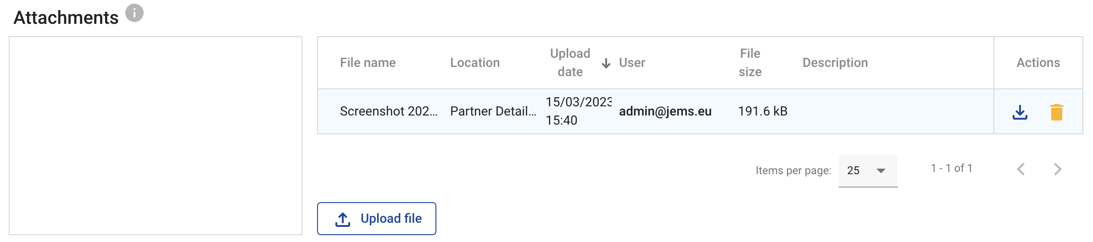Delete the attachment with trash icon
1093x242 pixels.
click(1056, 112)
